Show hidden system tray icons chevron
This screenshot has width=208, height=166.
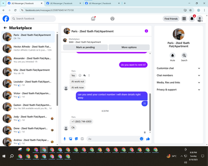[181, 156]
